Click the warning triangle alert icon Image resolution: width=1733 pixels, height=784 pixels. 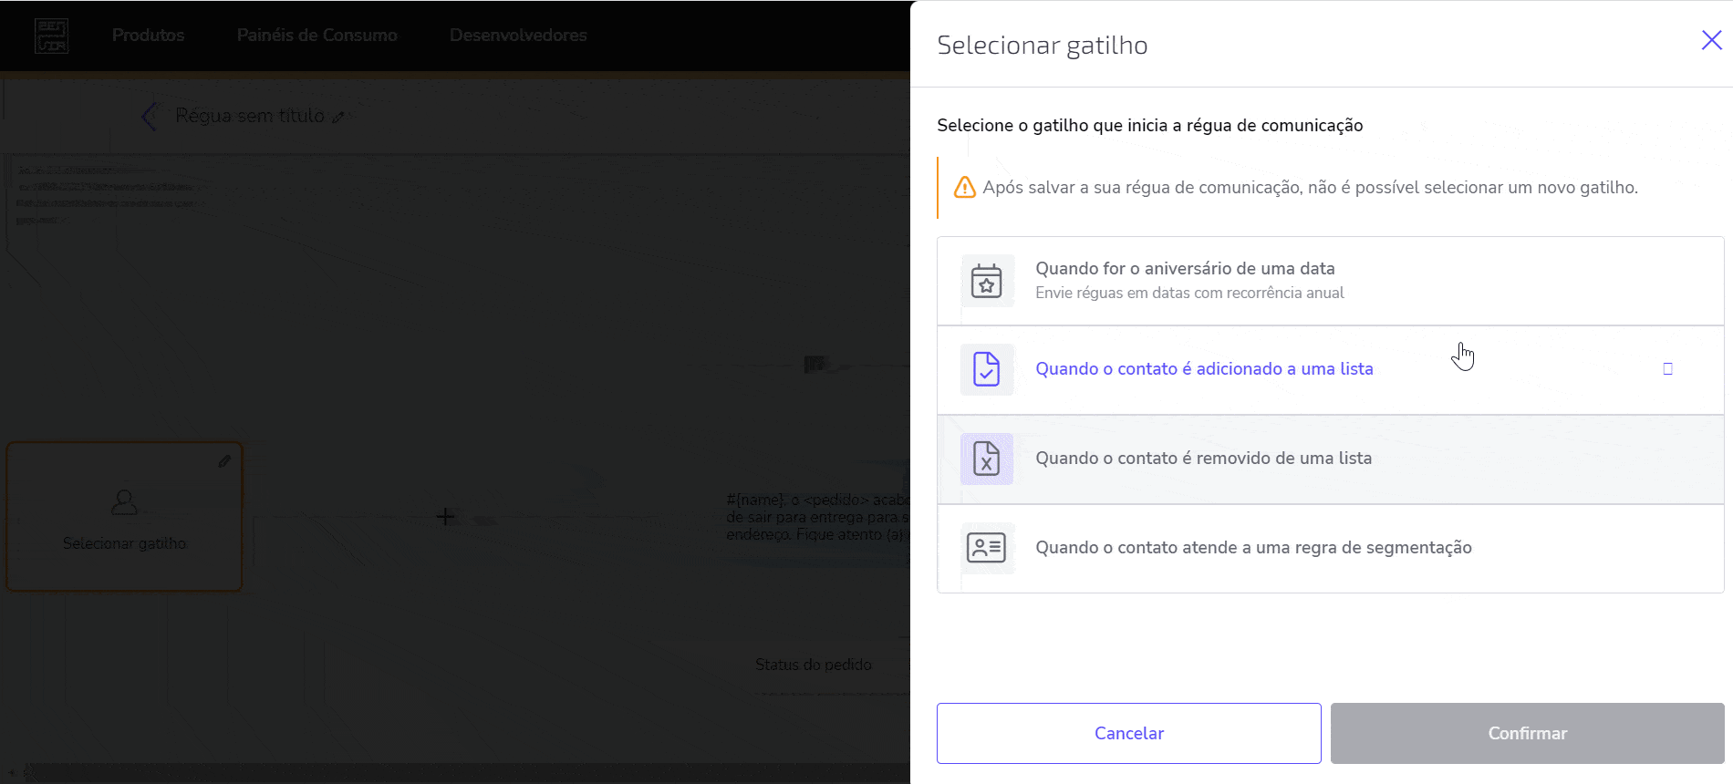tap(965, 188)
